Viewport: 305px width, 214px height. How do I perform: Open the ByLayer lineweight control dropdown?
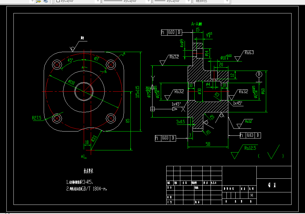coord(188,1)
